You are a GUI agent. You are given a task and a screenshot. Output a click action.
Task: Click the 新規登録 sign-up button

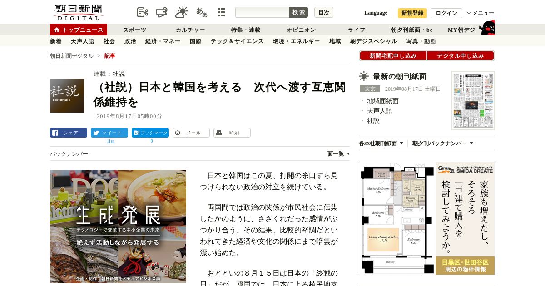[412, 13]
